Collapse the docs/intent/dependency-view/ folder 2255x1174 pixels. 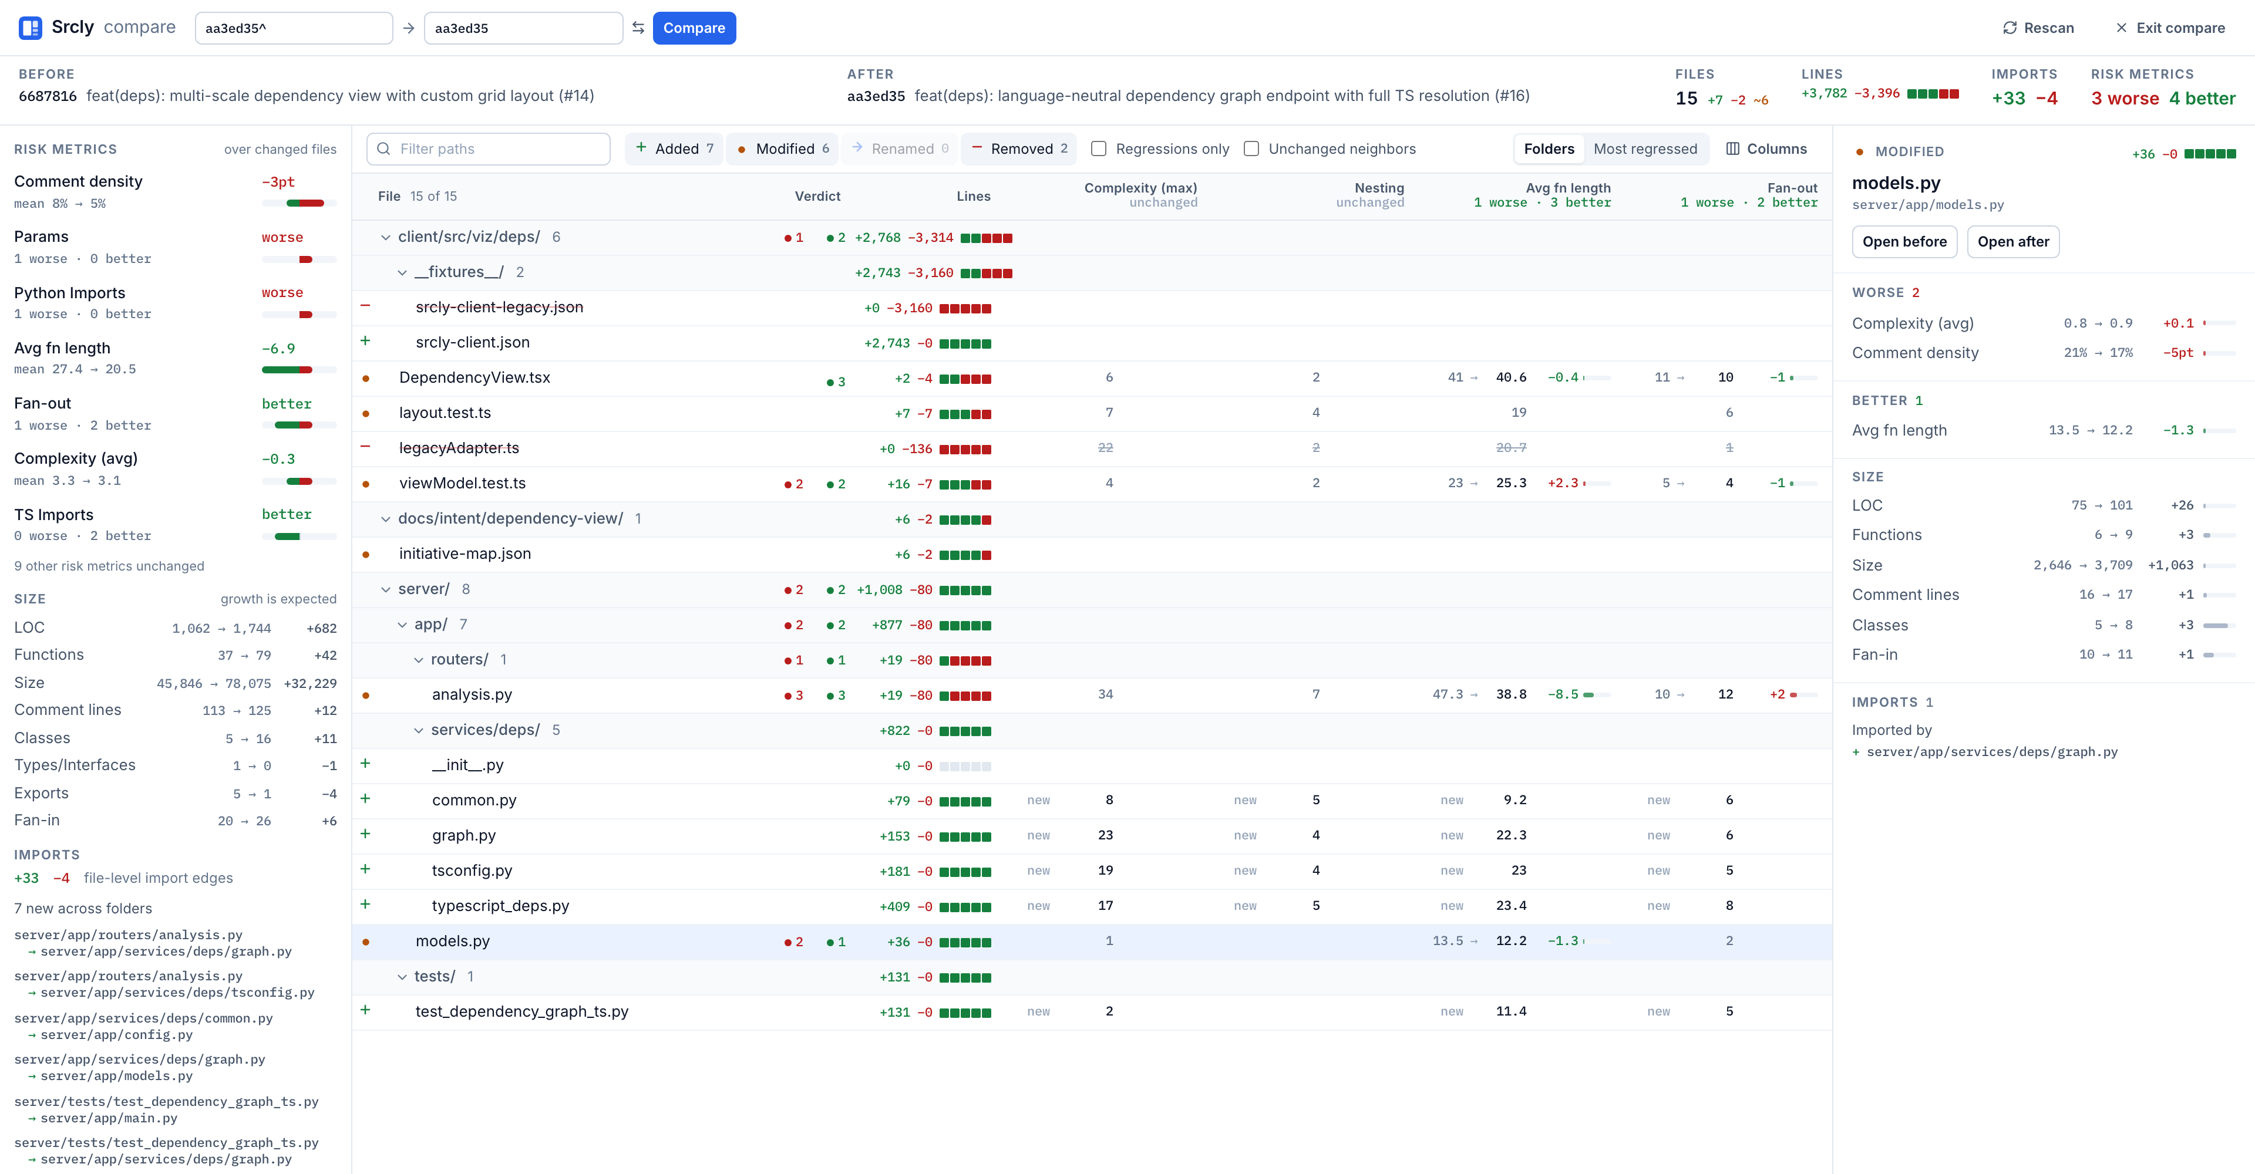(x=385, y=519)
